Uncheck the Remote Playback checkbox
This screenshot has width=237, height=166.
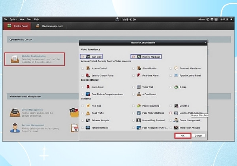point(134,57)
